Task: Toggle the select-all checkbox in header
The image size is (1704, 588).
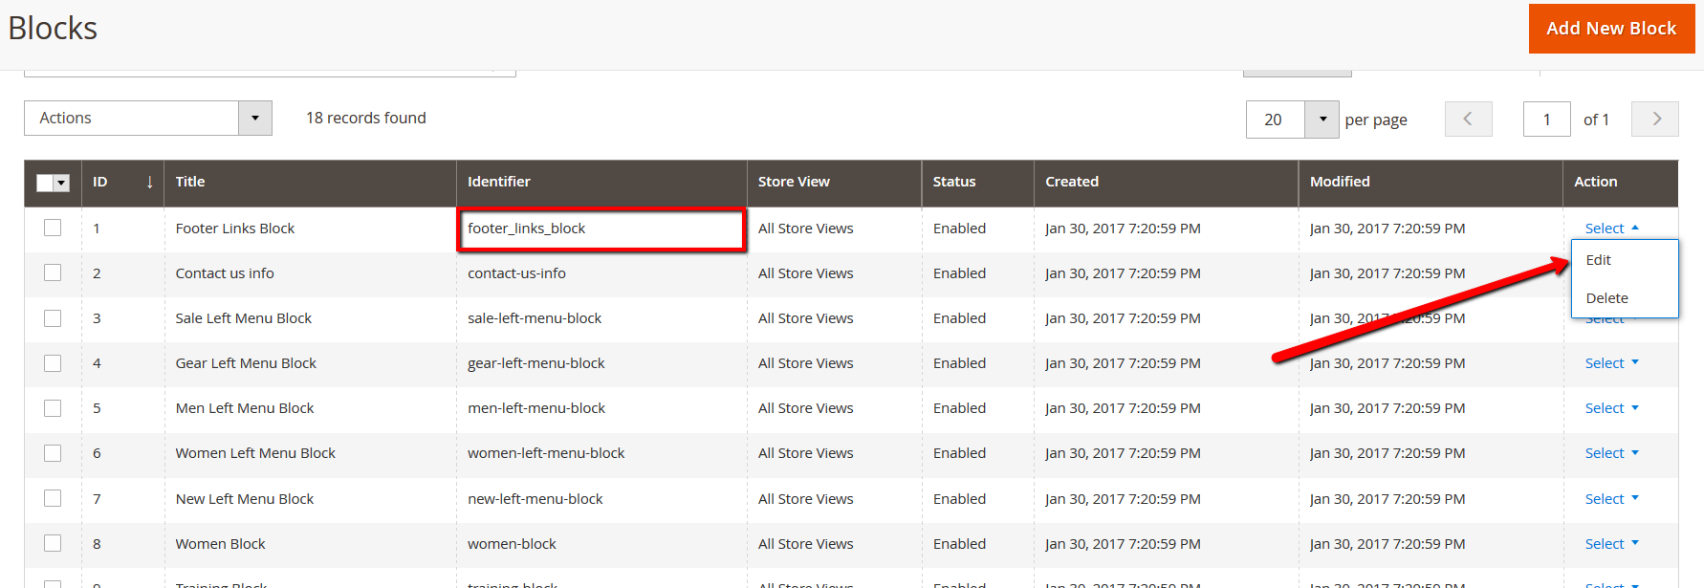Action: click(x=45, y=183)
